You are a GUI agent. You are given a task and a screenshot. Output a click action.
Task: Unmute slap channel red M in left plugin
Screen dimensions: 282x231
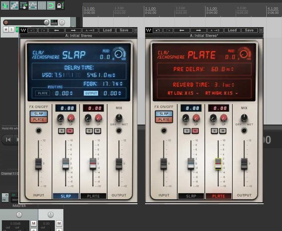click(70, 131)
